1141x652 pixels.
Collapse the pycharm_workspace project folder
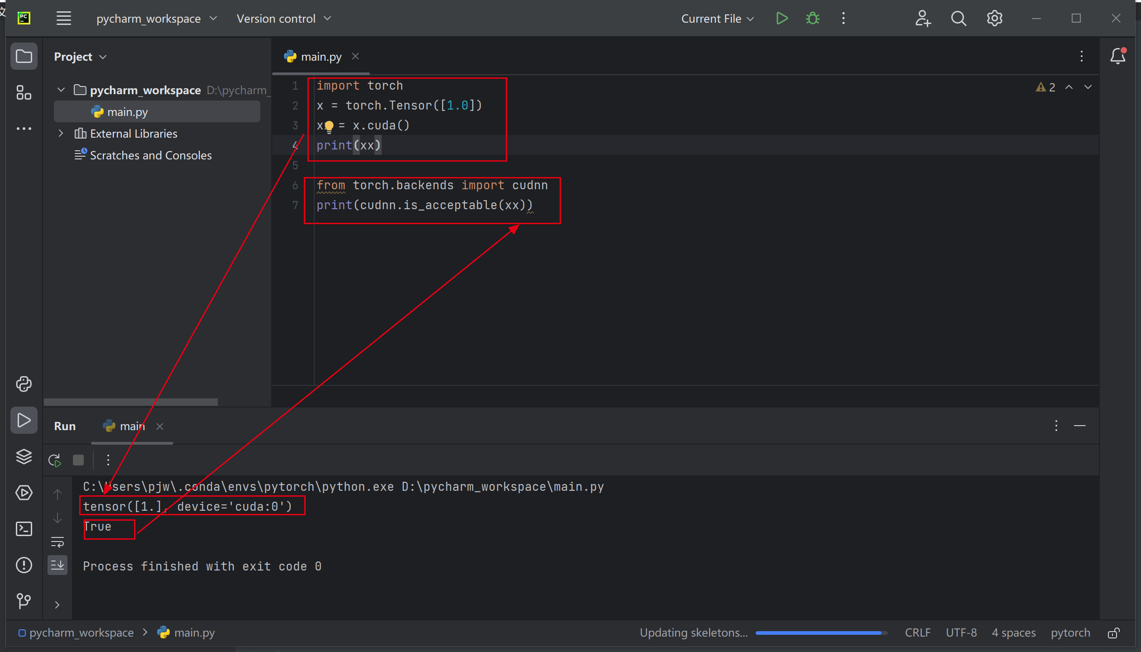click(61, 90)
